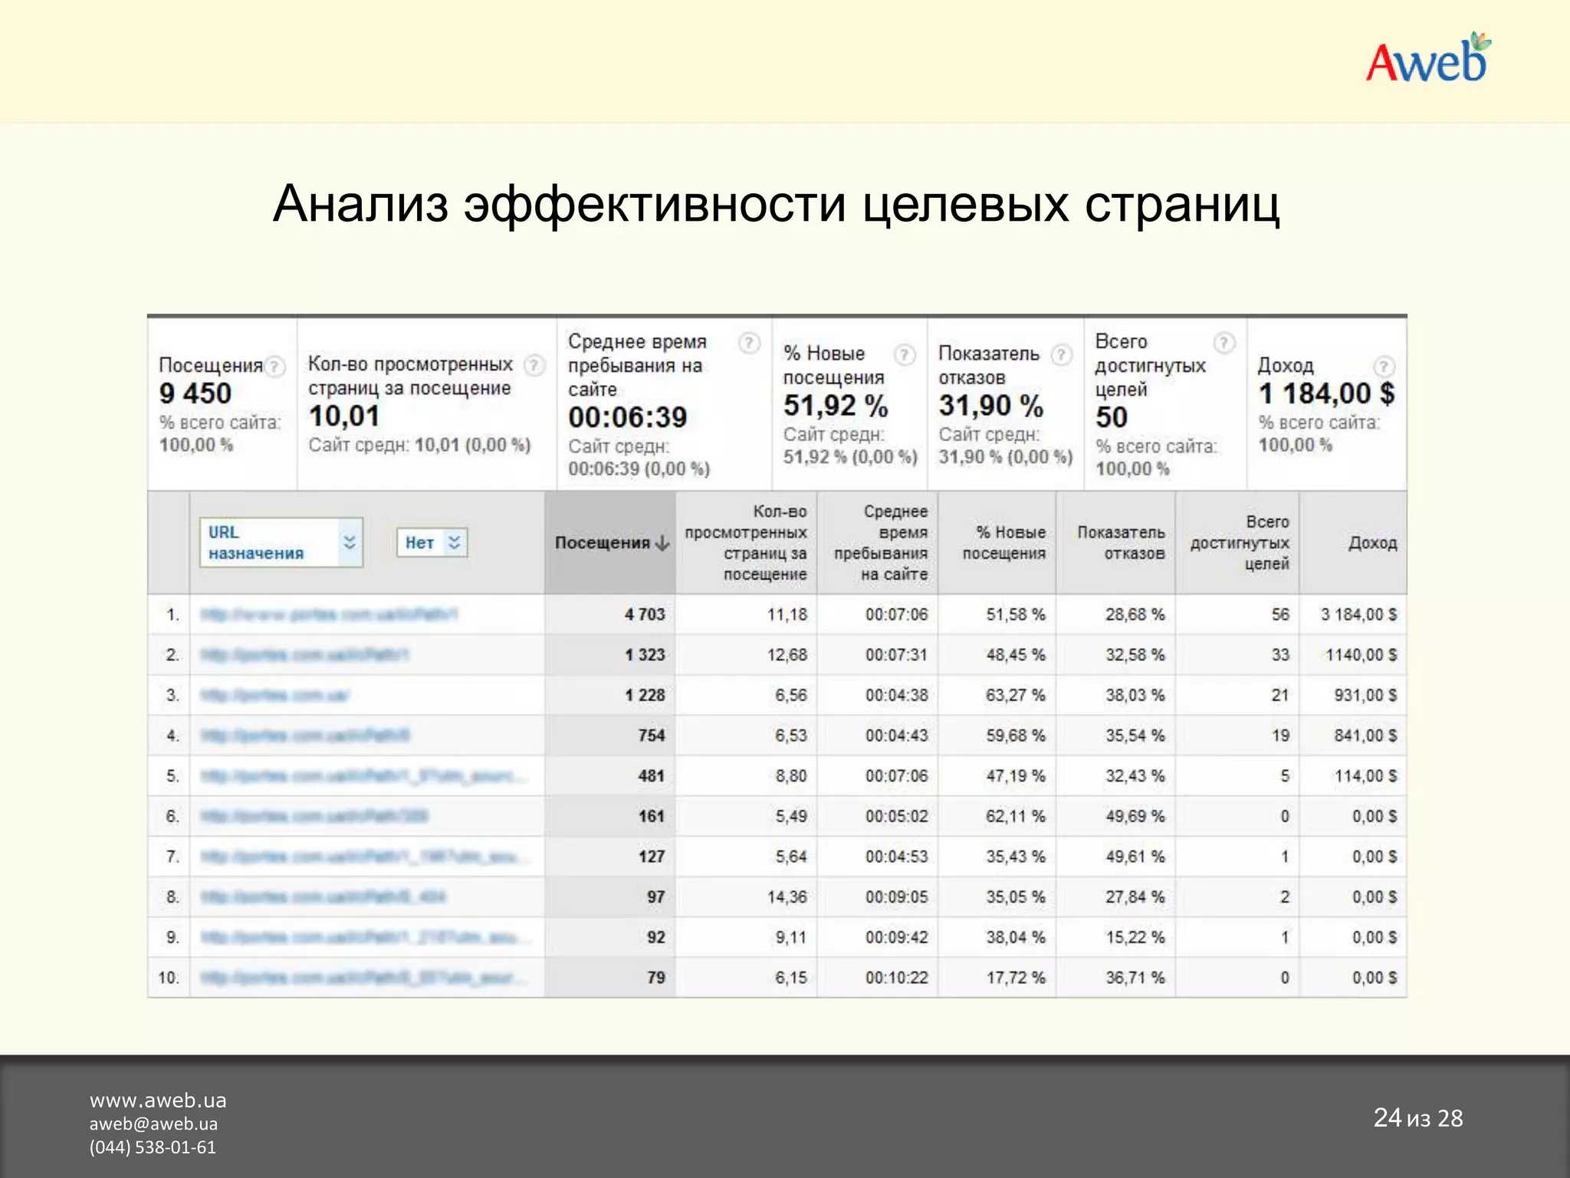Open blurred URL link in row 10
This screenshot has height=1178, width=1570.
point(365,978)
